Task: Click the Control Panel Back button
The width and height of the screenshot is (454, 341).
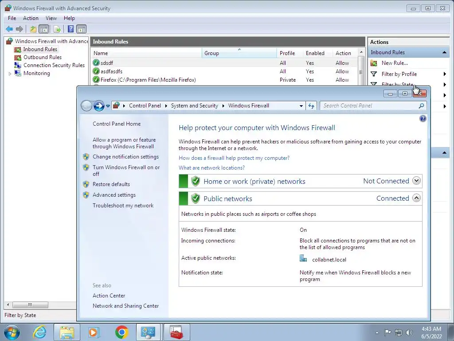Action: (86, 106)
